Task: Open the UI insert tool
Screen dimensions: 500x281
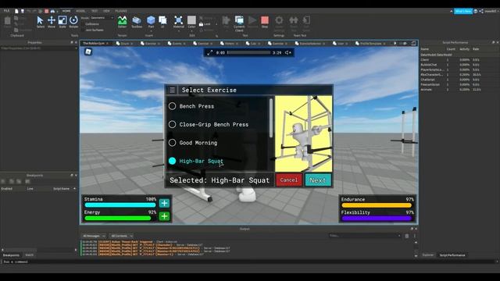Action: [162, 22]
